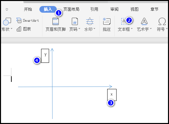Click the 页码 page number icon

(x=75, y=21)
